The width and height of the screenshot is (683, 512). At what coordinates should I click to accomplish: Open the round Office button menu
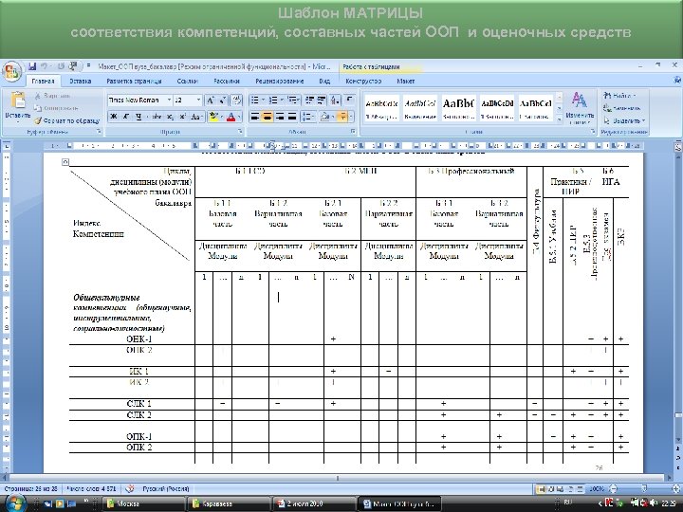click(x=11, y=71)
